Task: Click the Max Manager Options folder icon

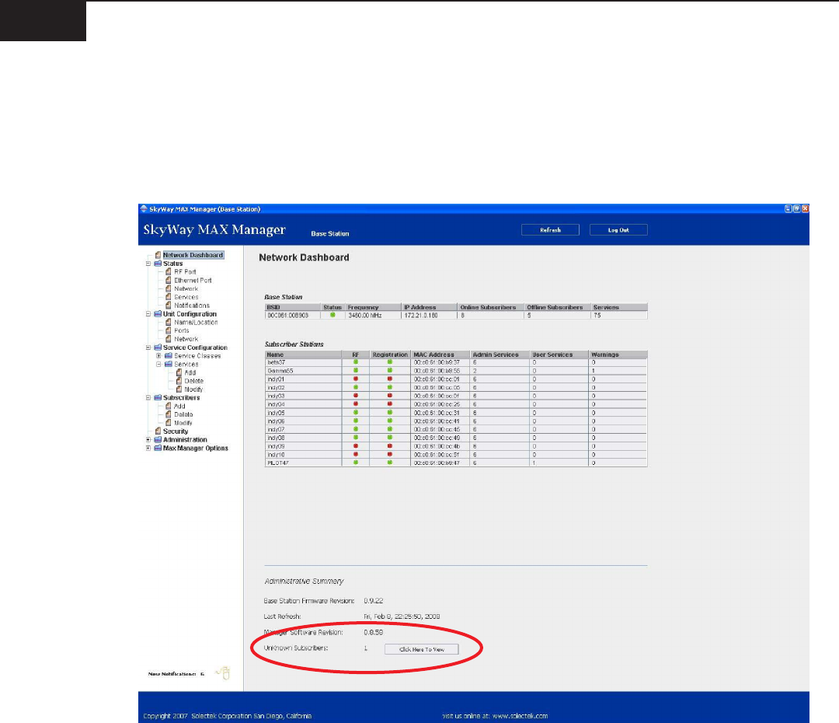Action: pyautogui.click(x=158, y=449)
